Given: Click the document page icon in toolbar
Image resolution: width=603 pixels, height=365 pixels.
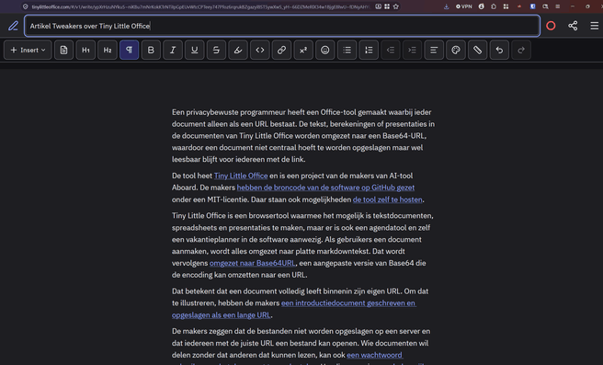Looking at the screenshot, I should (x=63, y=50).
